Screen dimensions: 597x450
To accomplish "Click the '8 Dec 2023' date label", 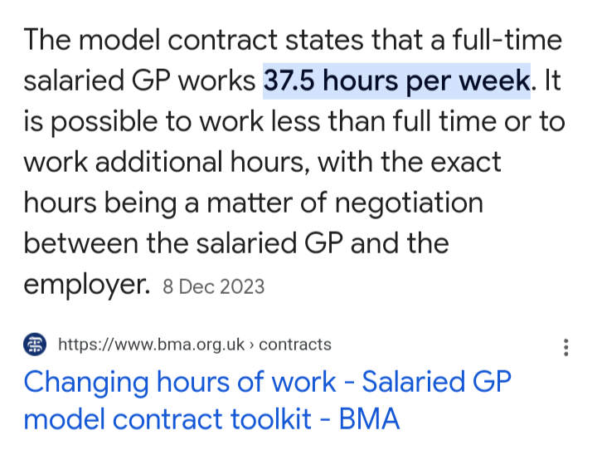I will pyautogui.click(x=214, y=287).
